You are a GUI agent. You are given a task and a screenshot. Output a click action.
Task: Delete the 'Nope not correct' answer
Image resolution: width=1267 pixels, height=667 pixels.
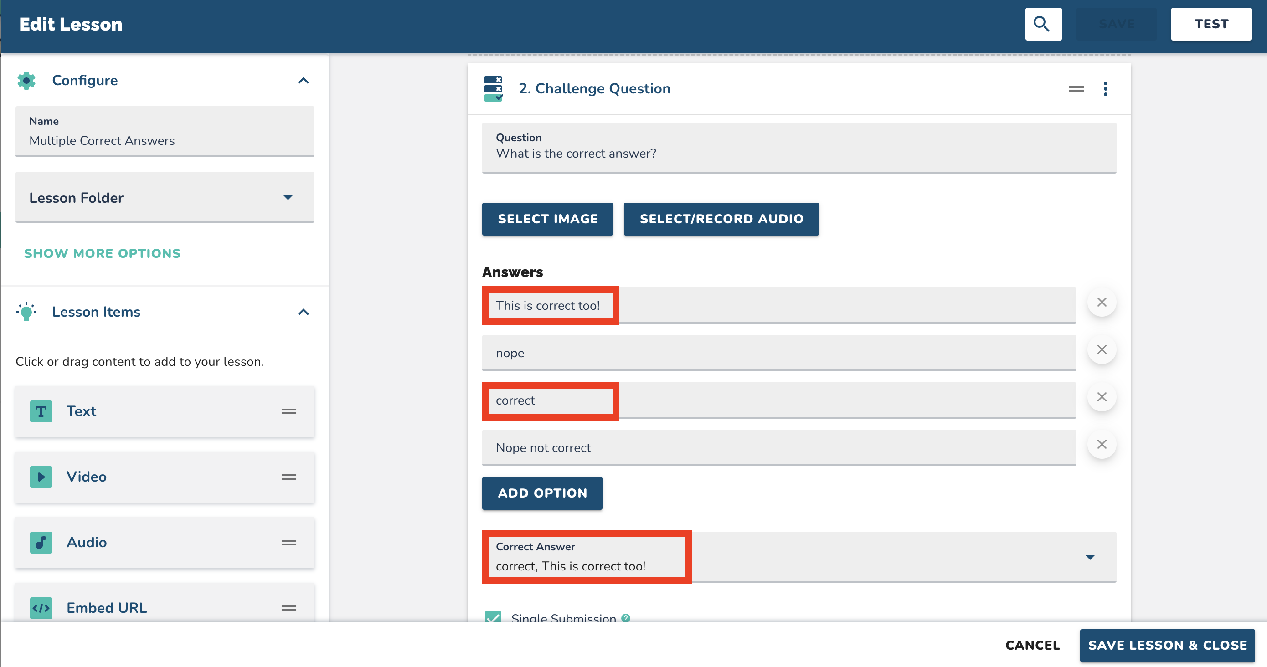click(1101, 444)
